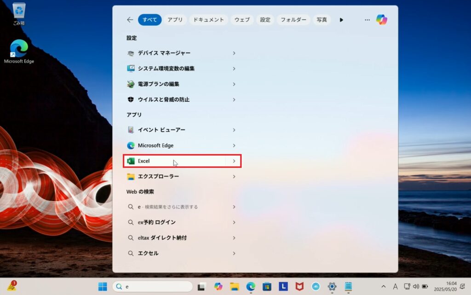Search web for ex予約 ログイン
Screen dimensions: 471x295
(182, 222)
